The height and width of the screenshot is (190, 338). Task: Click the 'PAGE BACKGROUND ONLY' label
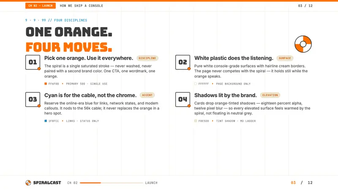[233, 84]
